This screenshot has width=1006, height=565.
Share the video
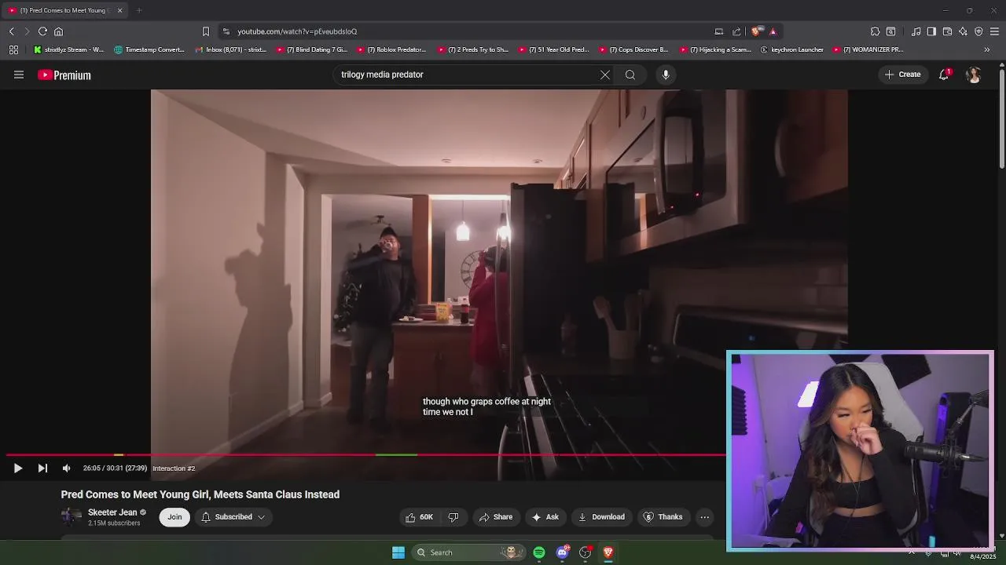pos(496,517)
